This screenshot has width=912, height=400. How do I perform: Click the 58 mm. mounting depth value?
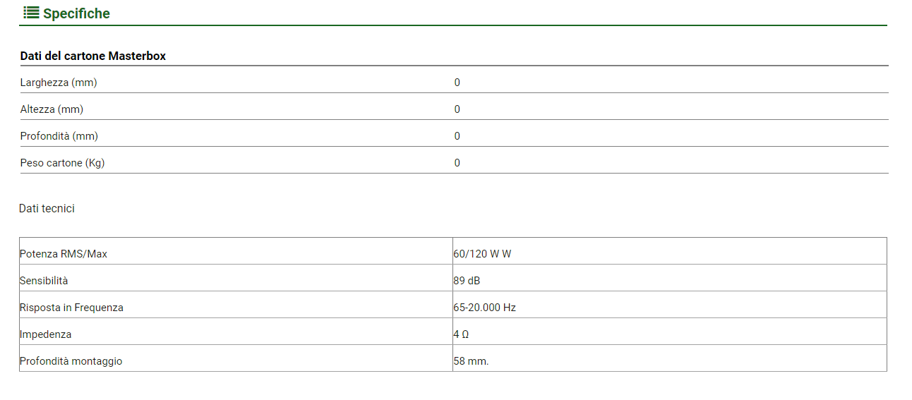coord(471,361)
